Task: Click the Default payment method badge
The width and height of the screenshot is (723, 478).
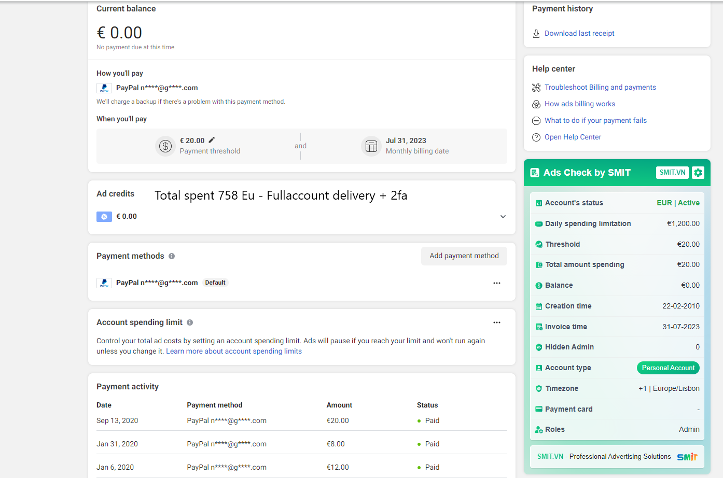Action: pos(215,283)
